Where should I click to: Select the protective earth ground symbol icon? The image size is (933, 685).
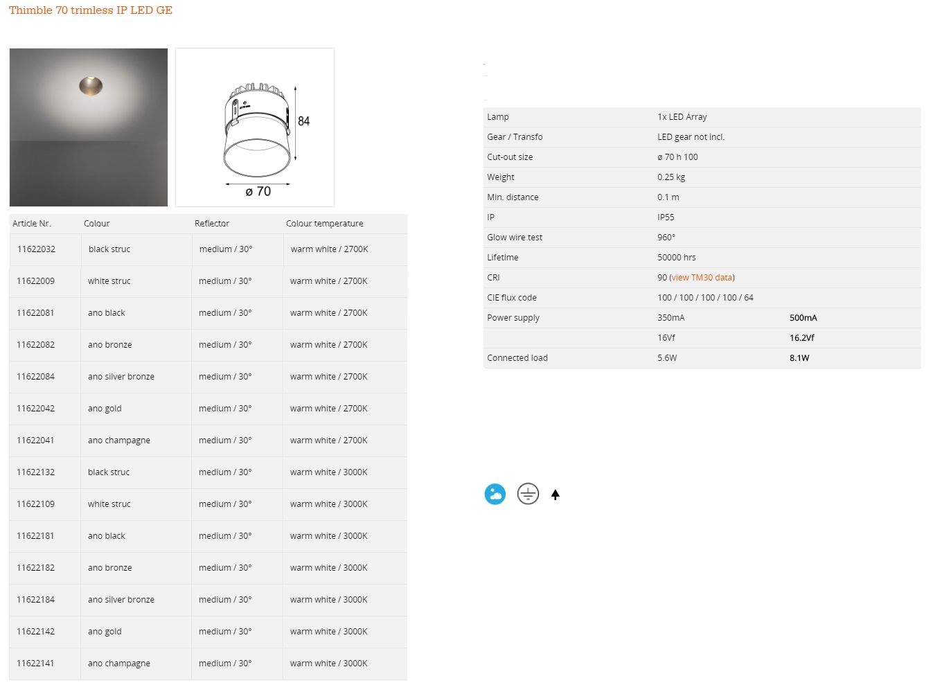point(528,494)
